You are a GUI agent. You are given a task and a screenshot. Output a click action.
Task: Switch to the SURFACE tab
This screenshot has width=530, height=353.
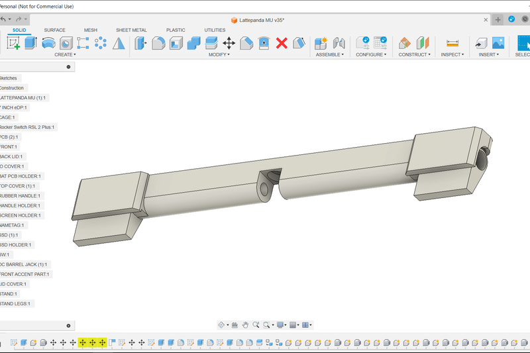pyautogui.click(x=55, y=30)
